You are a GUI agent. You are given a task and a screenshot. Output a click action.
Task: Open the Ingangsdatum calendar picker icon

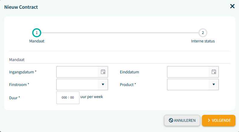click(x=103, y=72)
